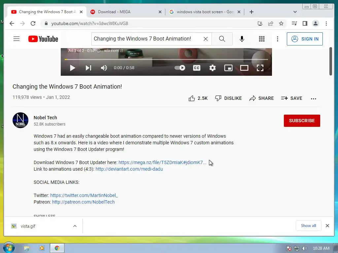Open Windows Media Player from taskbar
This screenshot has height=253, width=338.
click(x=42, y=248)
